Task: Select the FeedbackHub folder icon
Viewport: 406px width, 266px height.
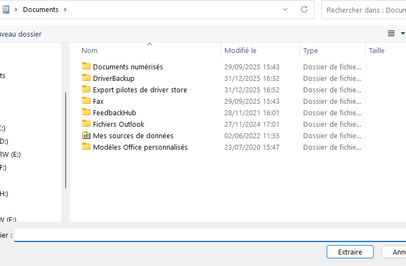Action: pyautogui.click(x=86, y=112)
